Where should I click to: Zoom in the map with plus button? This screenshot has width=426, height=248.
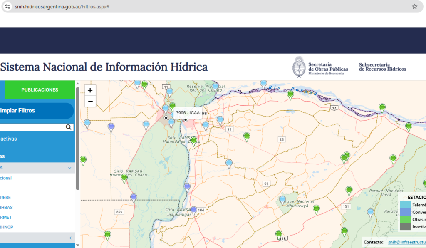pyautogui.click(x=90, y=90)
